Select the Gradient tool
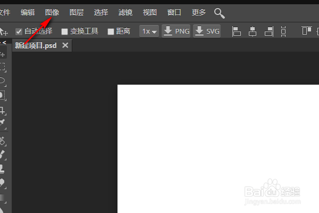Screen dimensions: 319x213 [3, 198]
